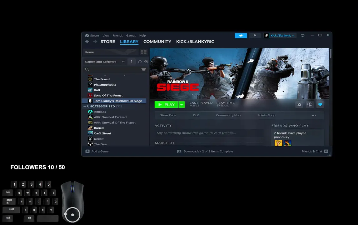Viewport: 358px width, 225px height.
Task: Switch to the COMMUNITY tab
Action: pos(157,42)
